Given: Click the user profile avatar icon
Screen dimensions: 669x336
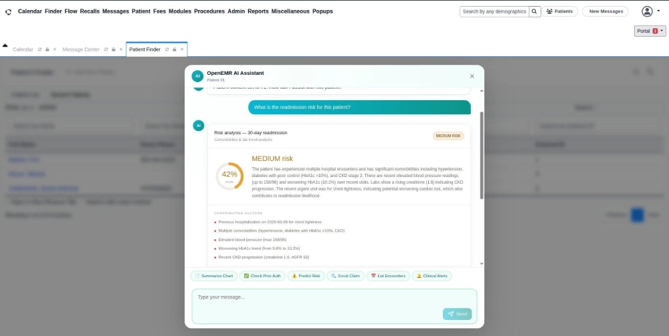Looking at the screenshot, I should (x=646, y=11).
